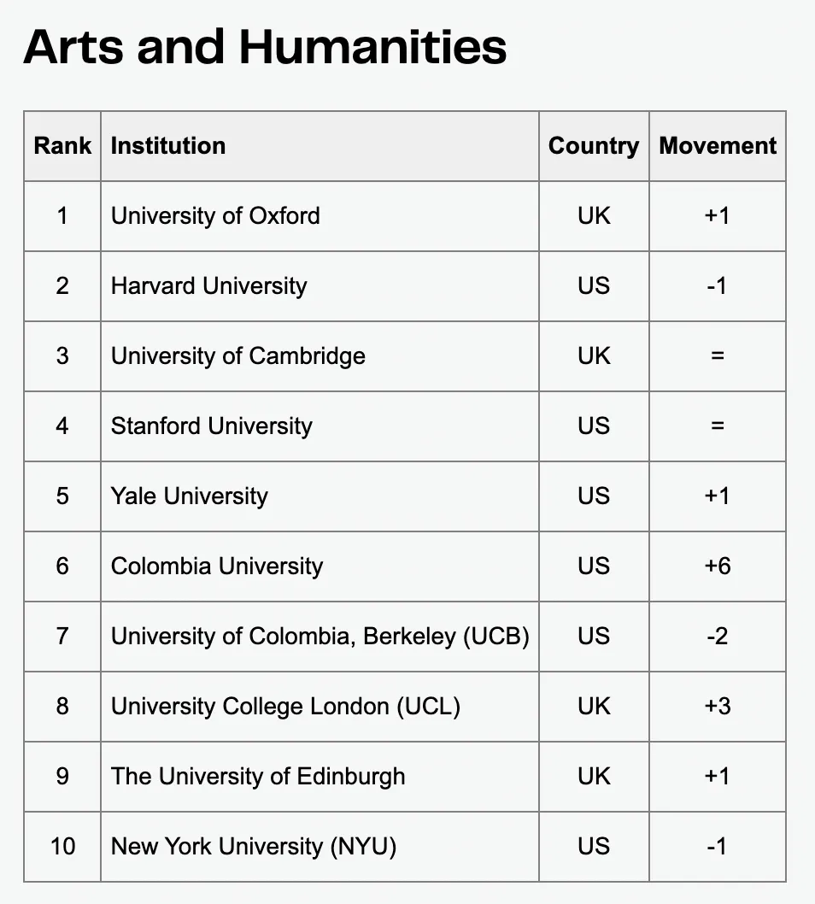
Task: Click the Colombia University cell
Action: pyautogui.click(x=217, y=566)
